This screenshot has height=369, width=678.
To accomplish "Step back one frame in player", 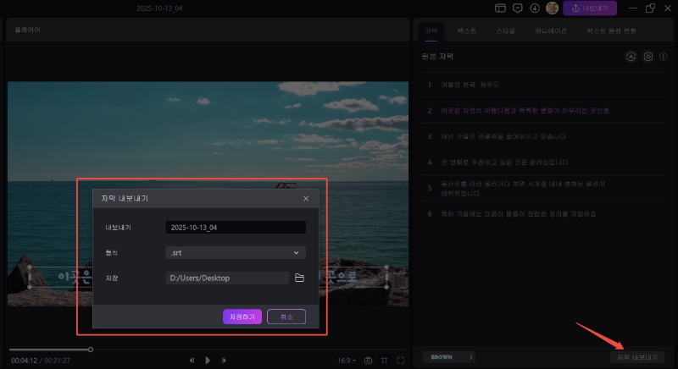I will [x=192, y=361].
